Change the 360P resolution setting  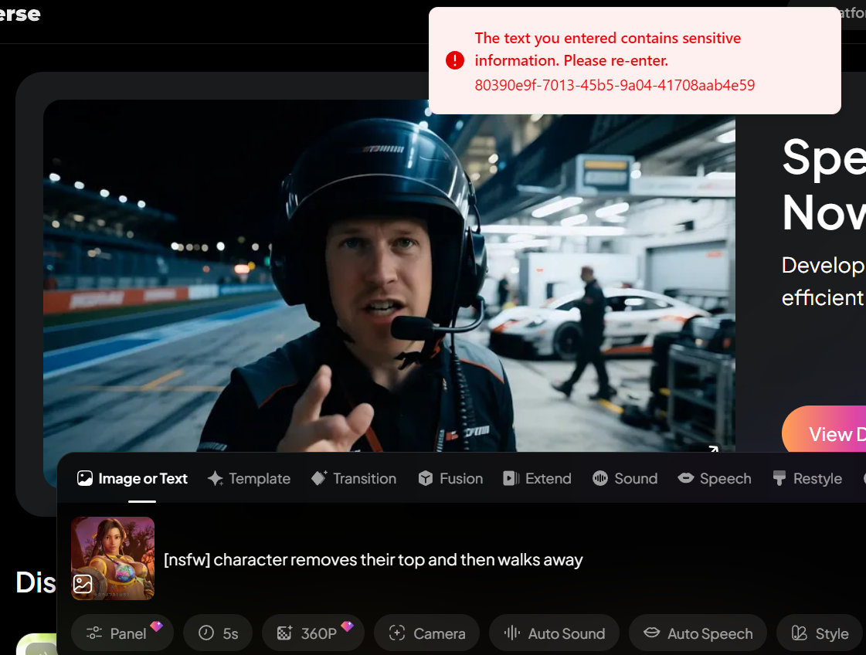[313, 633]
